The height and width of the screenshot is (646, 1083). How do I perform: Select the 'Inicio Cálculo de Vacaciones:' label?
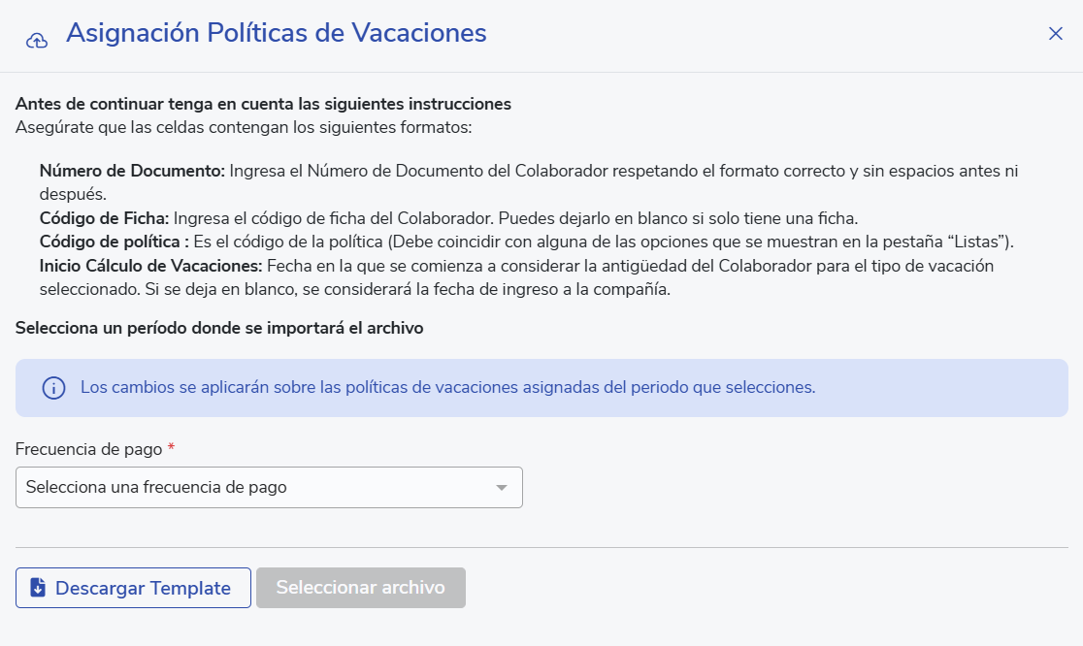tap(150, 267)
